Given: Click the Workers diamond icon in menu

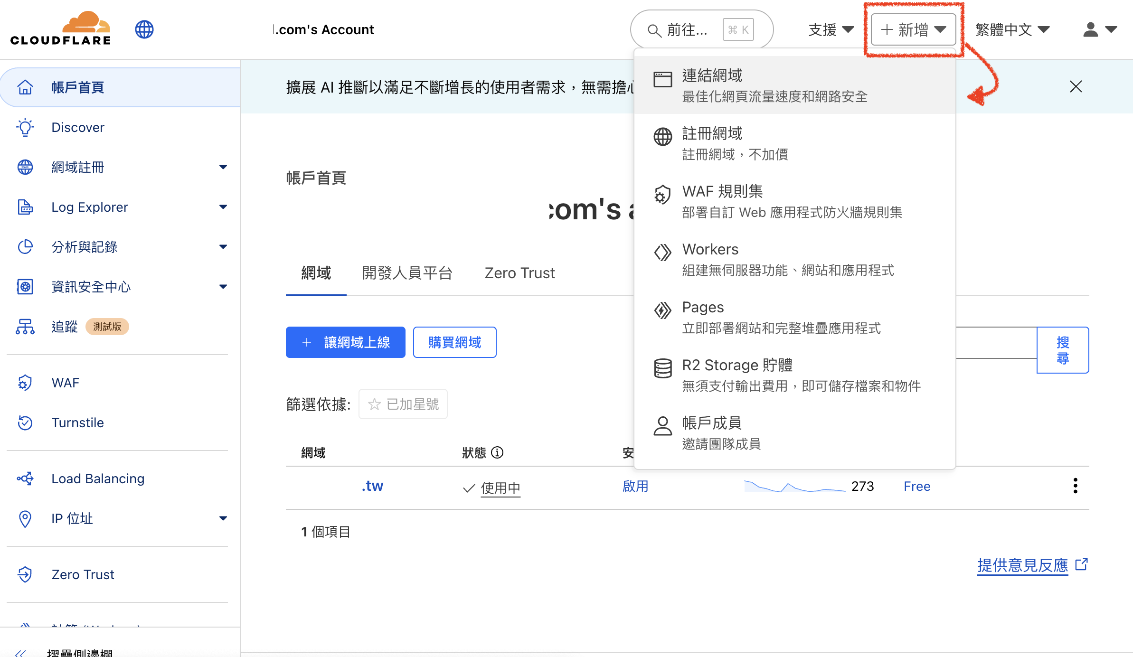Looking at the screenshot, I should (663, 253).
